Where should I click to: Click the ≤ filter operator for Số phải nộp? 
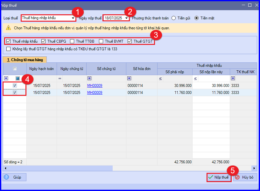pos(160,78)
